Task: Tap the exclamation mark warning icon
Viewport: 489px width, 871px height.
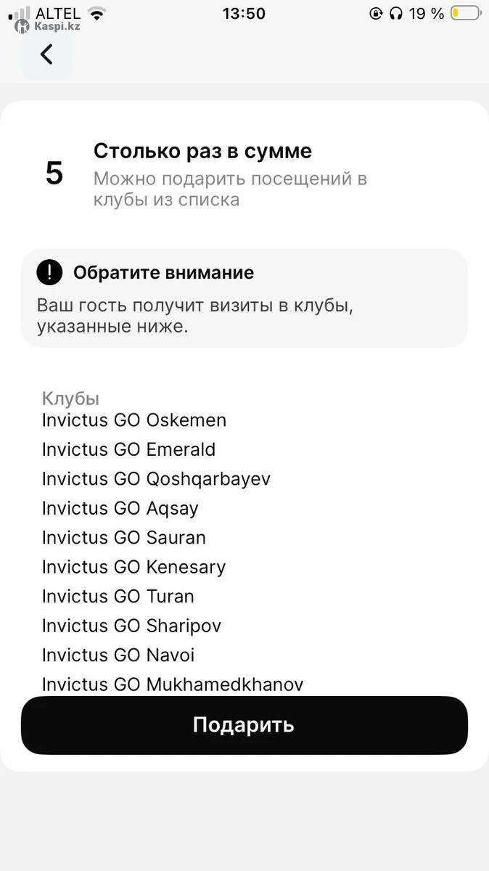Action: [50, 273]
